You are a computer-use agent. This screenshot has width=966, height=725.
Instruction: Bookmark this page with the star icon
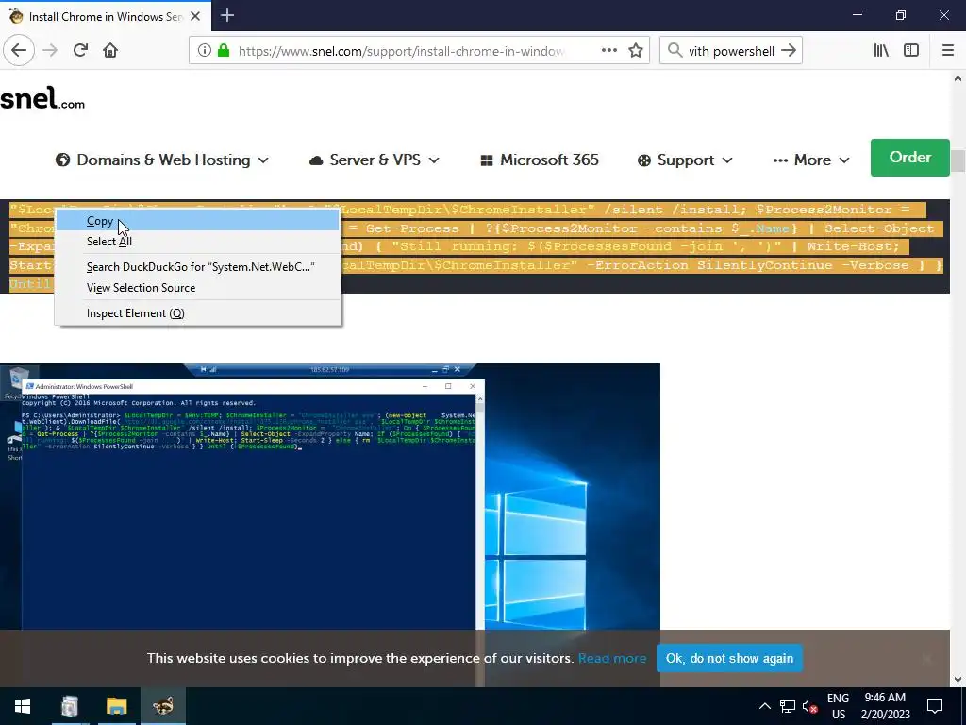636,51
